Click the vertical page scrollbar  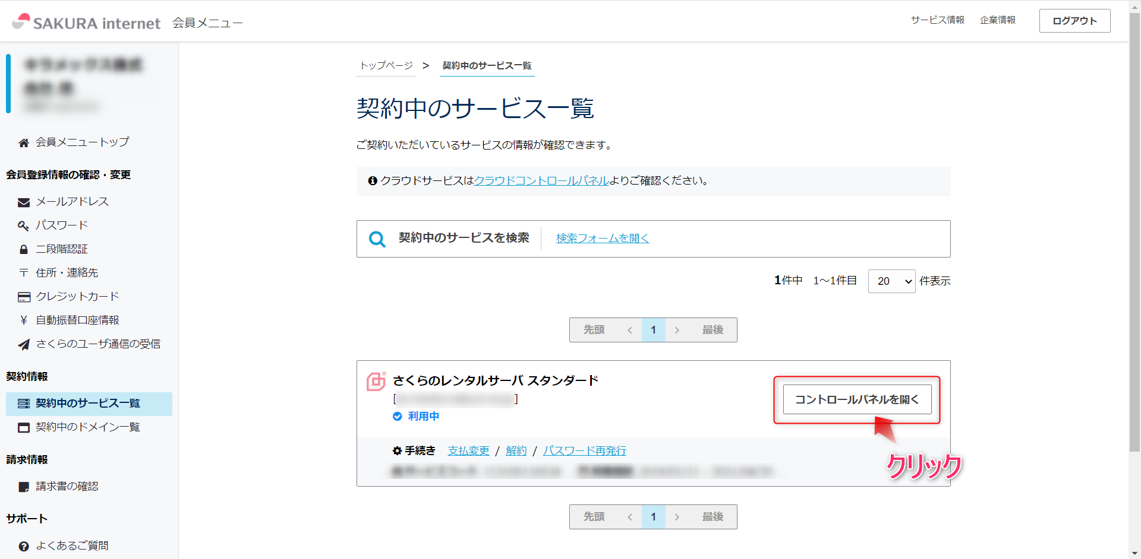click(x=1134, y=237)
